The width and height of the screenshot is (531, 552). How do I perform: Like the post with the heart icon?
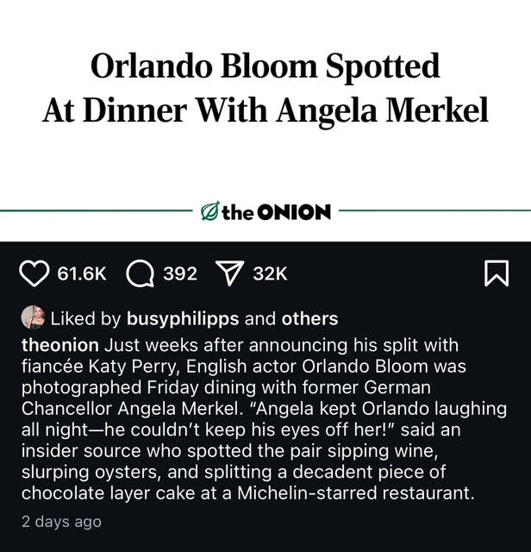[x=35, y=273]
